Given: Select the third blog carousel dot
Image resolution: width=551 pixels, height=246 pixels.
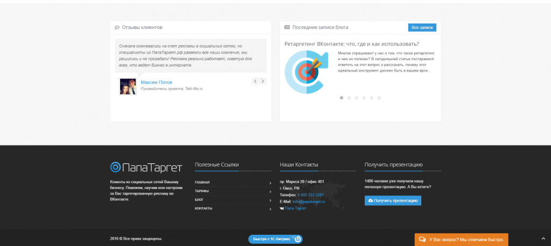Looking at the screenshot, I should pos(357,98).
